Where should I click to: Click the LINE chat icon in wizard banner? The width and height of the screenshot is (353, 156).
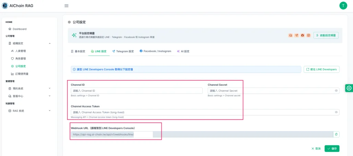click(291, 35)
